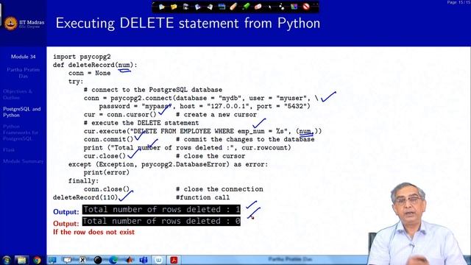
Task: Select the green highlighter tool
Action: click(246, 7)
